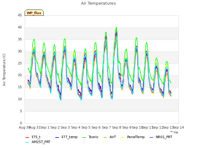The width and height of the screenshot is (197, 148).
Task: Click the Sep 5 x-axis label
Action: 86,127
